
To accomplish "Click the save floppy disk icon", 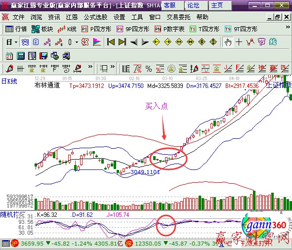I will tap(43, 56).
